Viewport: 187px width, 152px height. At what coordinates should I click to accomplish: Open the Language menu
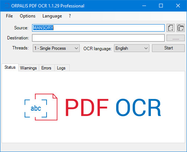coord(52,16)
